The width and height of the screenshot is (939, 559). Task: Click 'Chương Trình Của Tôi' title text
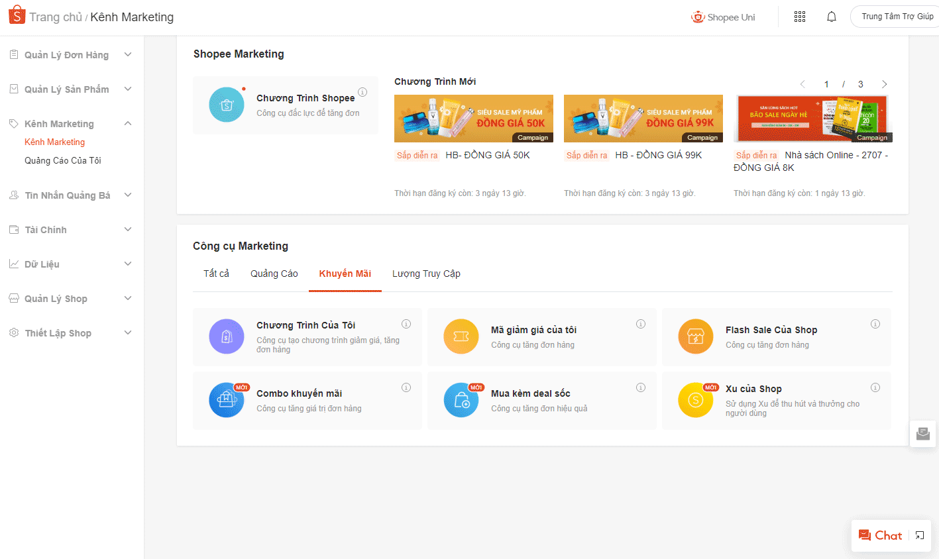306,325
